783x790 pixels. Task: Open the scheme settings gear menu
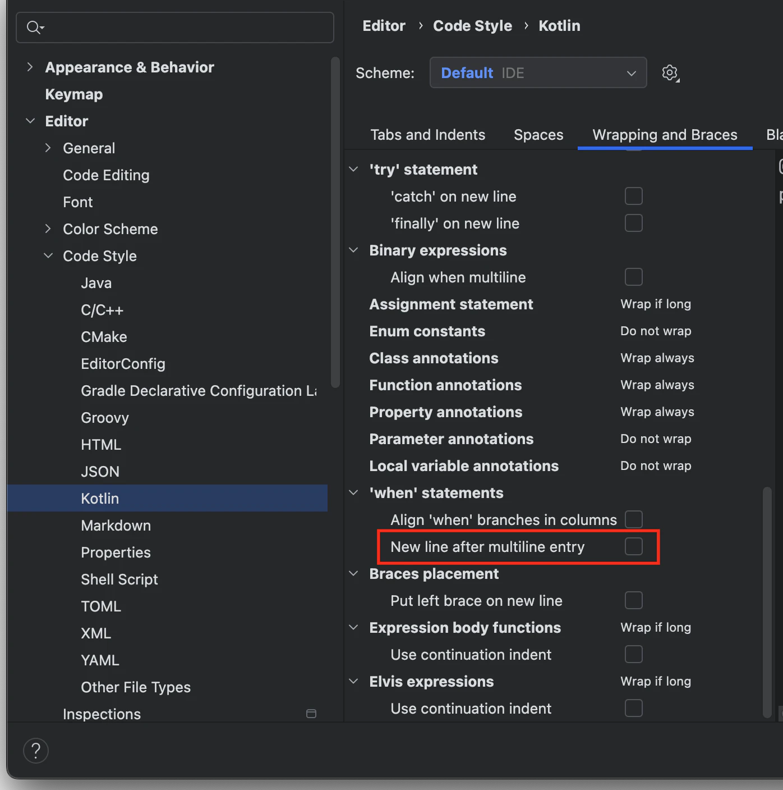click(670, 73)
